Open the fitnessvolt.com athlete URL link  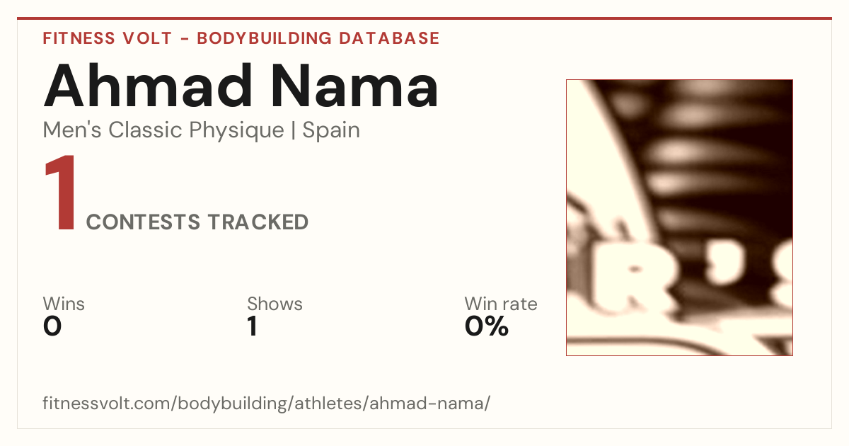click(266, 404)
